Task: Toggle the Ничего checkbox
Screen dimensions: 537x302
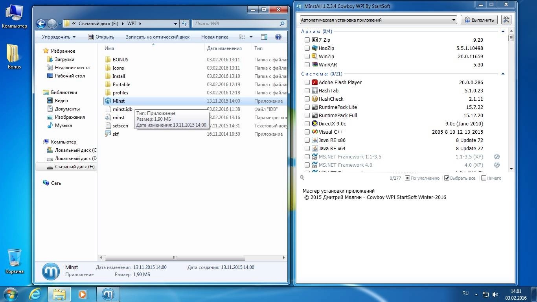Action: (484, 178)
